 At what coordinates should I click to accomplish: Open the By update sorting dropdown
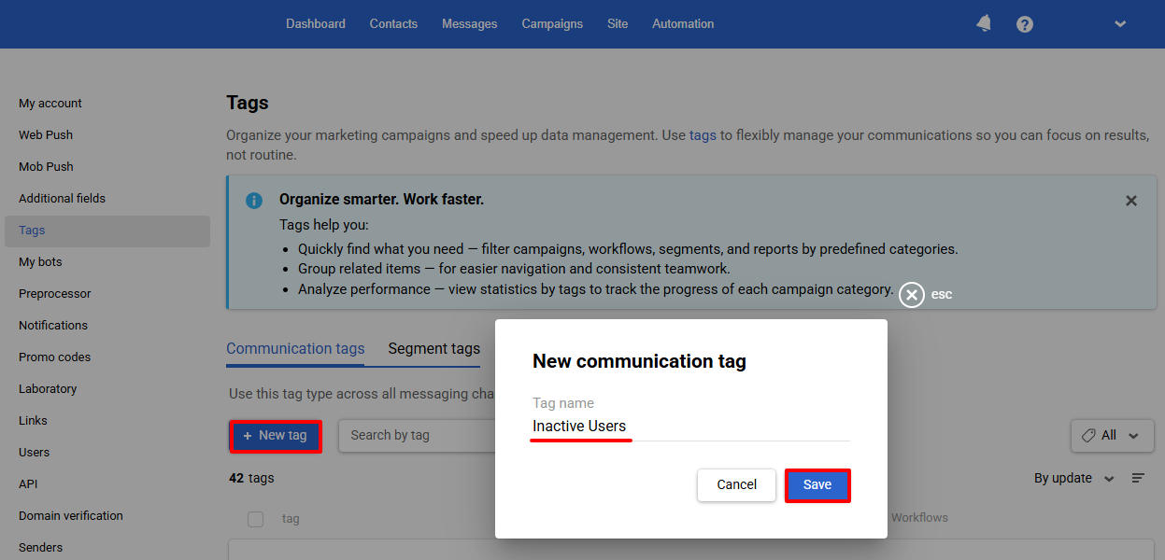[x=1073, y=478]
